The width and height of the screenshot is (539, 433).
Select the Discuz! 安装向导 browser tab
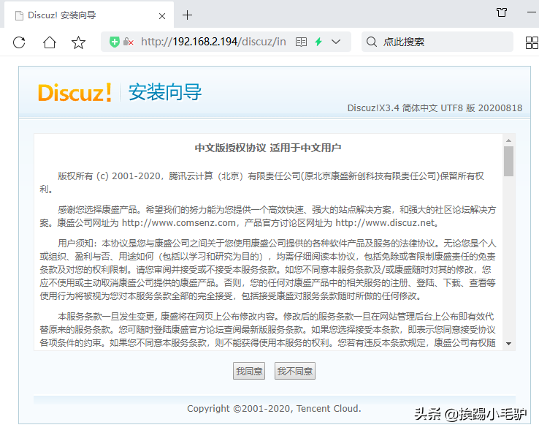point(89,15)
